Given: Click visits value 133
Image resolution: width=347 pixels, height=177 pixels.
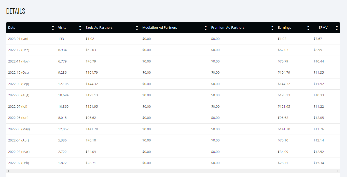Looking at the screenshot, I should coord(61,39).
